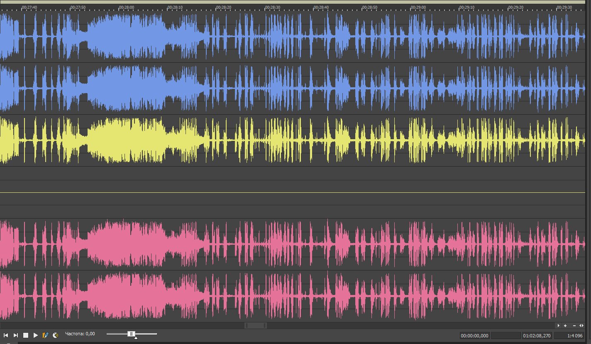Viewport: 591px width, 344px height.
Task: Click the 00:29:00 mark on time ruler
Action: (418, 7)
